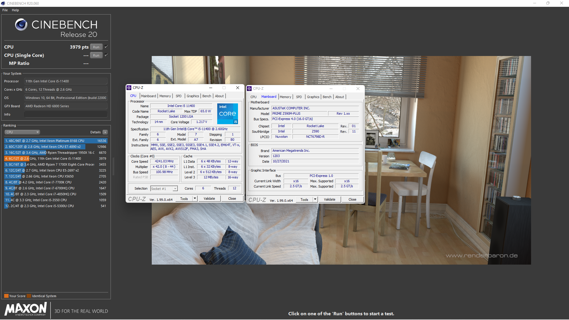Select Threadripper 1950X ranking row
Image resolution: width=569 pixels, height=320 pixels.
click(x=56, y=153)
